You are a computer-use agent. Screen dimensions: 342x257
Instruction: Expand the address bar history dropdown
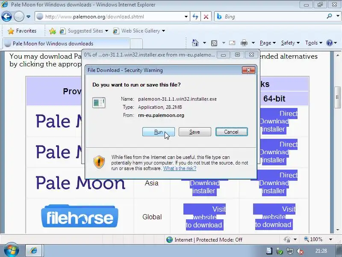coord(186,17)
